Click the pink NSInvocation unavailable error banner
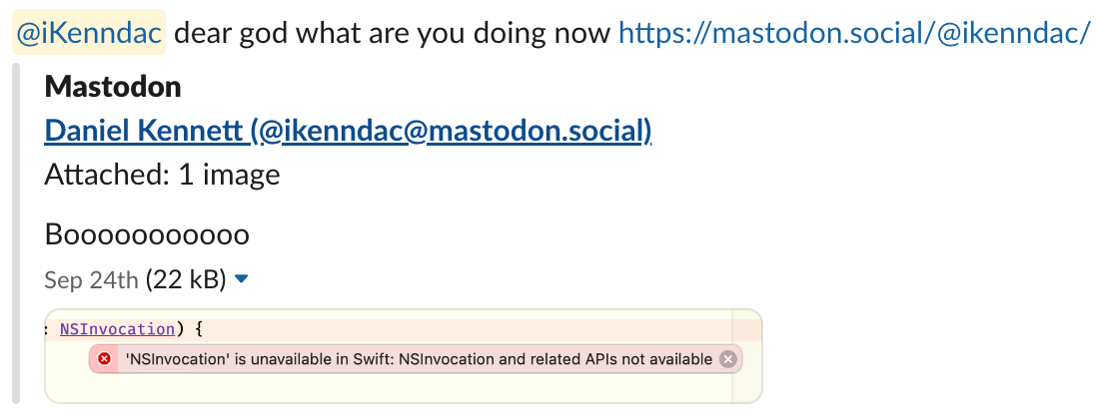The image size is (1097, 419). click(x=420, y=359)
